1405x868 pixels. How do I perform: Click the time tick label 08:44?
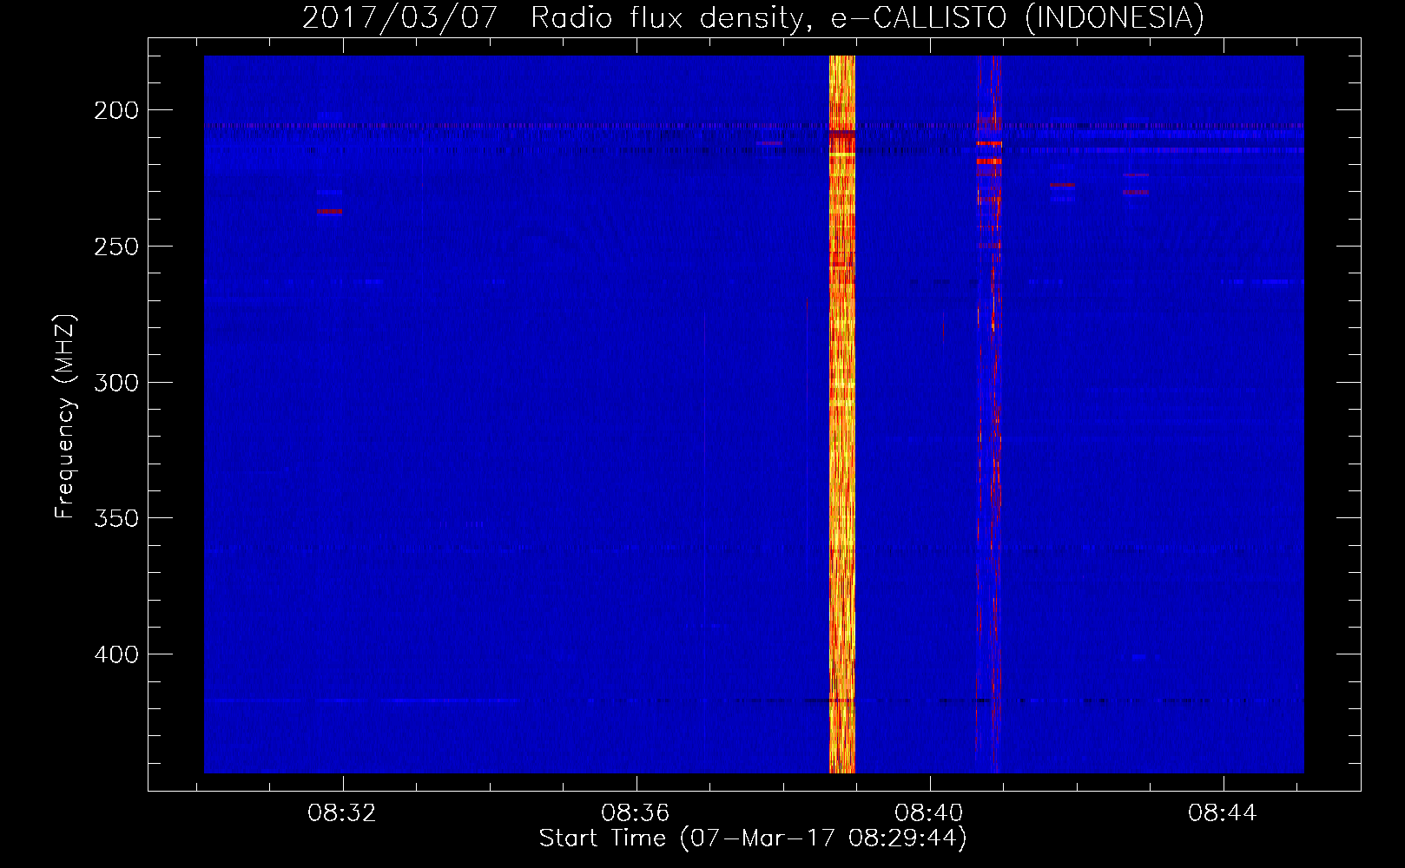pos(1223,813)
